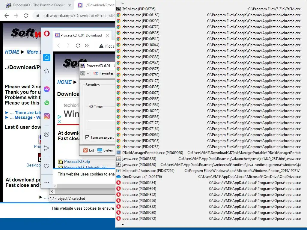The width and height of the screenshot is (307, 230).
Task: Go back in Opera window
Action: coord(58,46)
